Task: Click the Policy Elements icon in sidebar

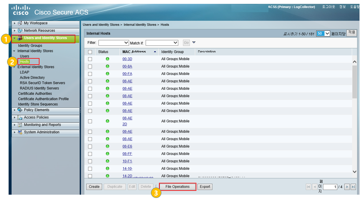Action: click(x=20, y=110)
